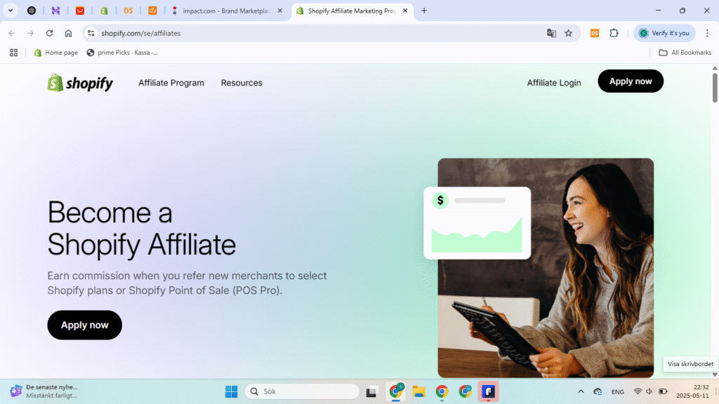Open the ENG language switcher
The image size is (719, 404).
618,391
